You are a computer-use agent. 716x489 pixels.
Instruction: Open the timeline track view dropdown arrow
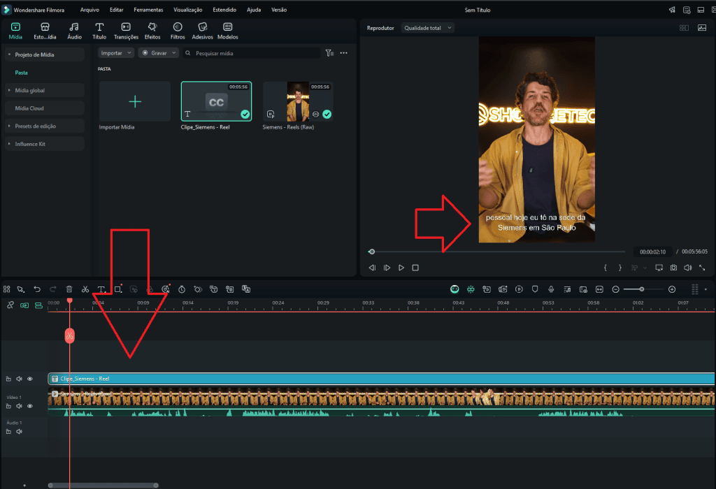coord(706,289)
